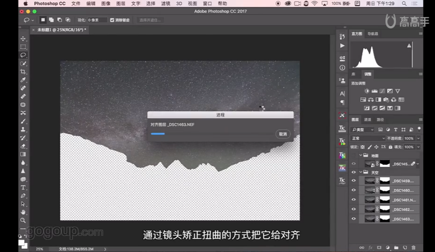
Task: Switch to 路径 tab
Action: (380, 119)
